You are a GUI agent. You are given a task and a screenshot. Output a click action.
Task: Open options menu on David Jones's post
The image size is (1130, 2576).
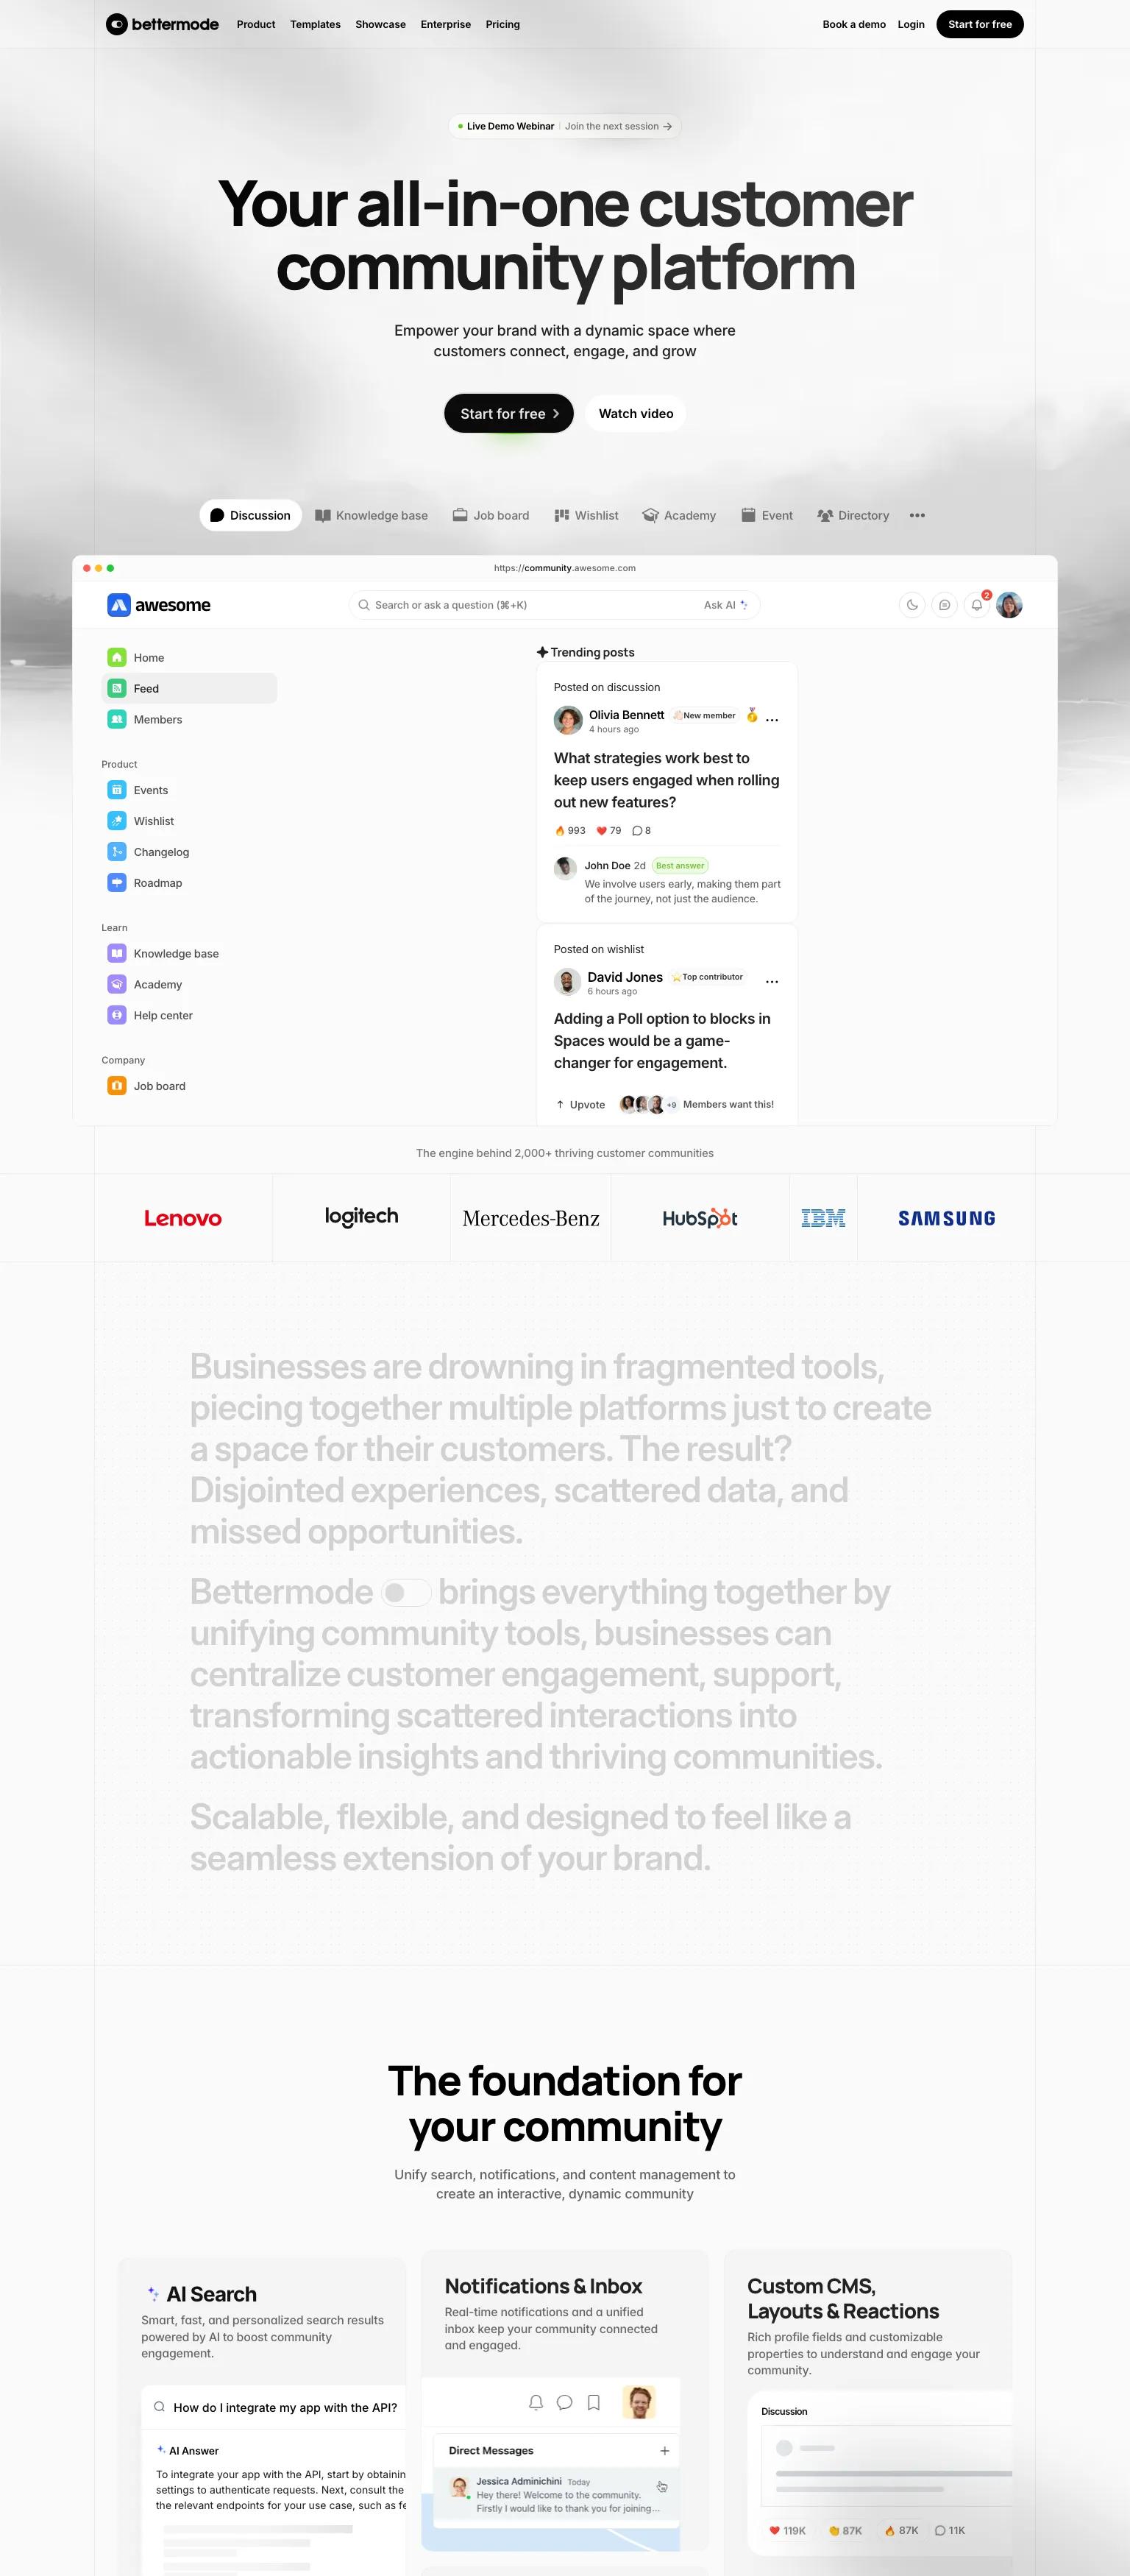(771, 981)
